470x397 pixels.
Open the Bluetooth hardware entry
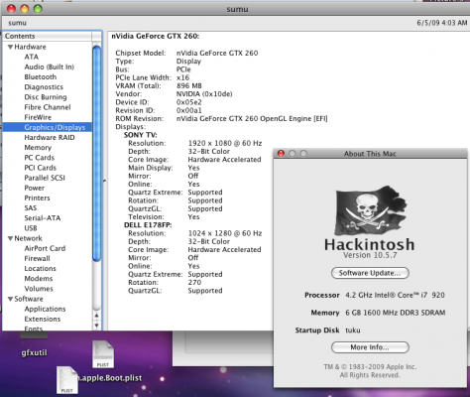41,77
